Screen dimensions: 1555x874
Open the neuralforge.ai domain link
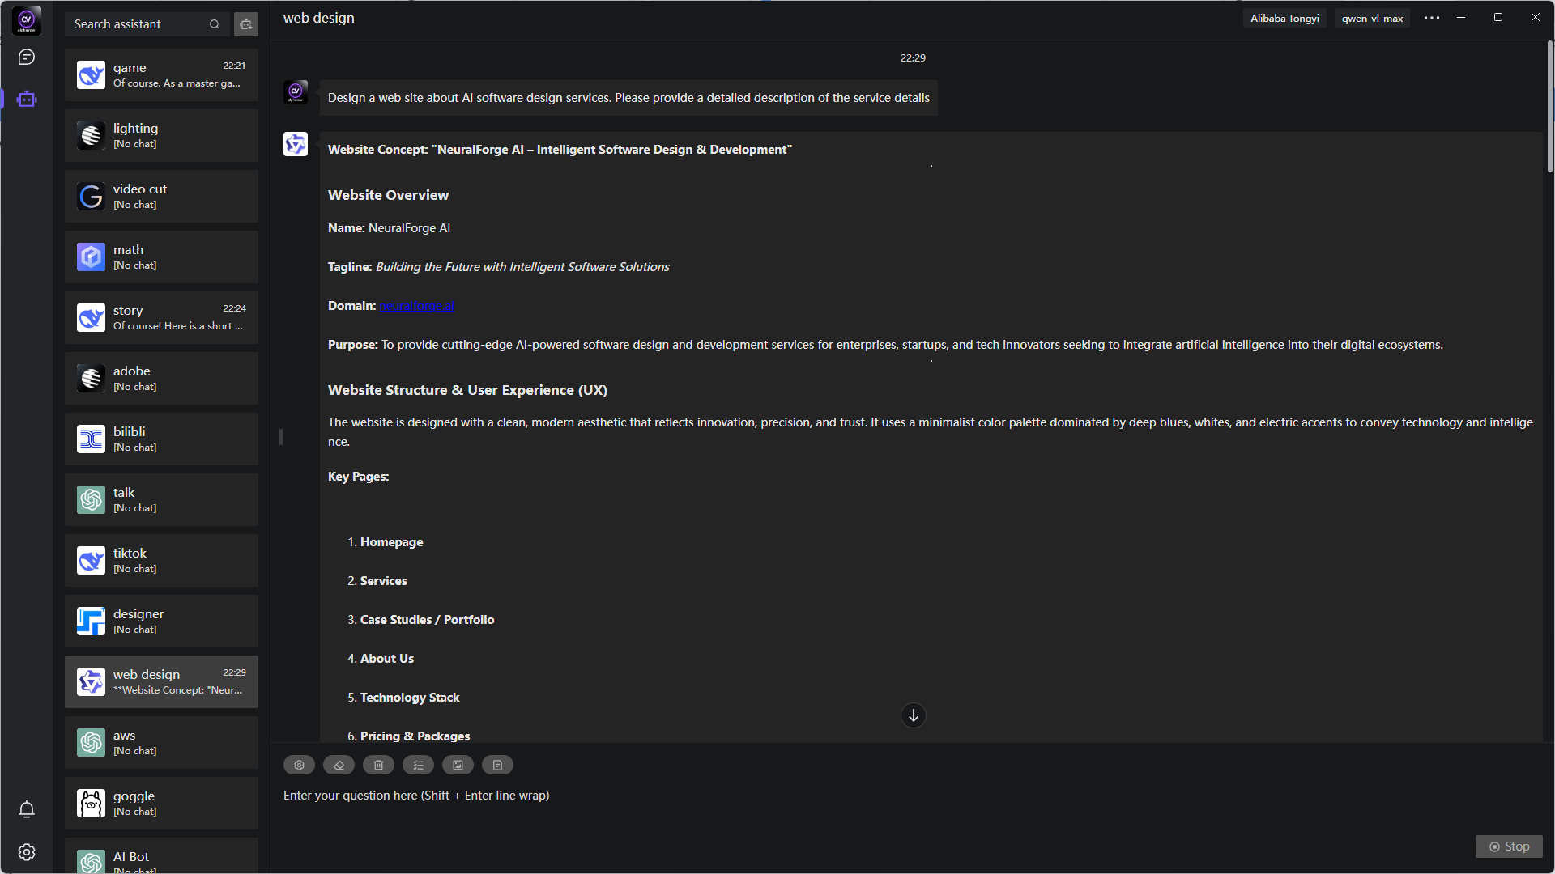click(x=416, y=306)
